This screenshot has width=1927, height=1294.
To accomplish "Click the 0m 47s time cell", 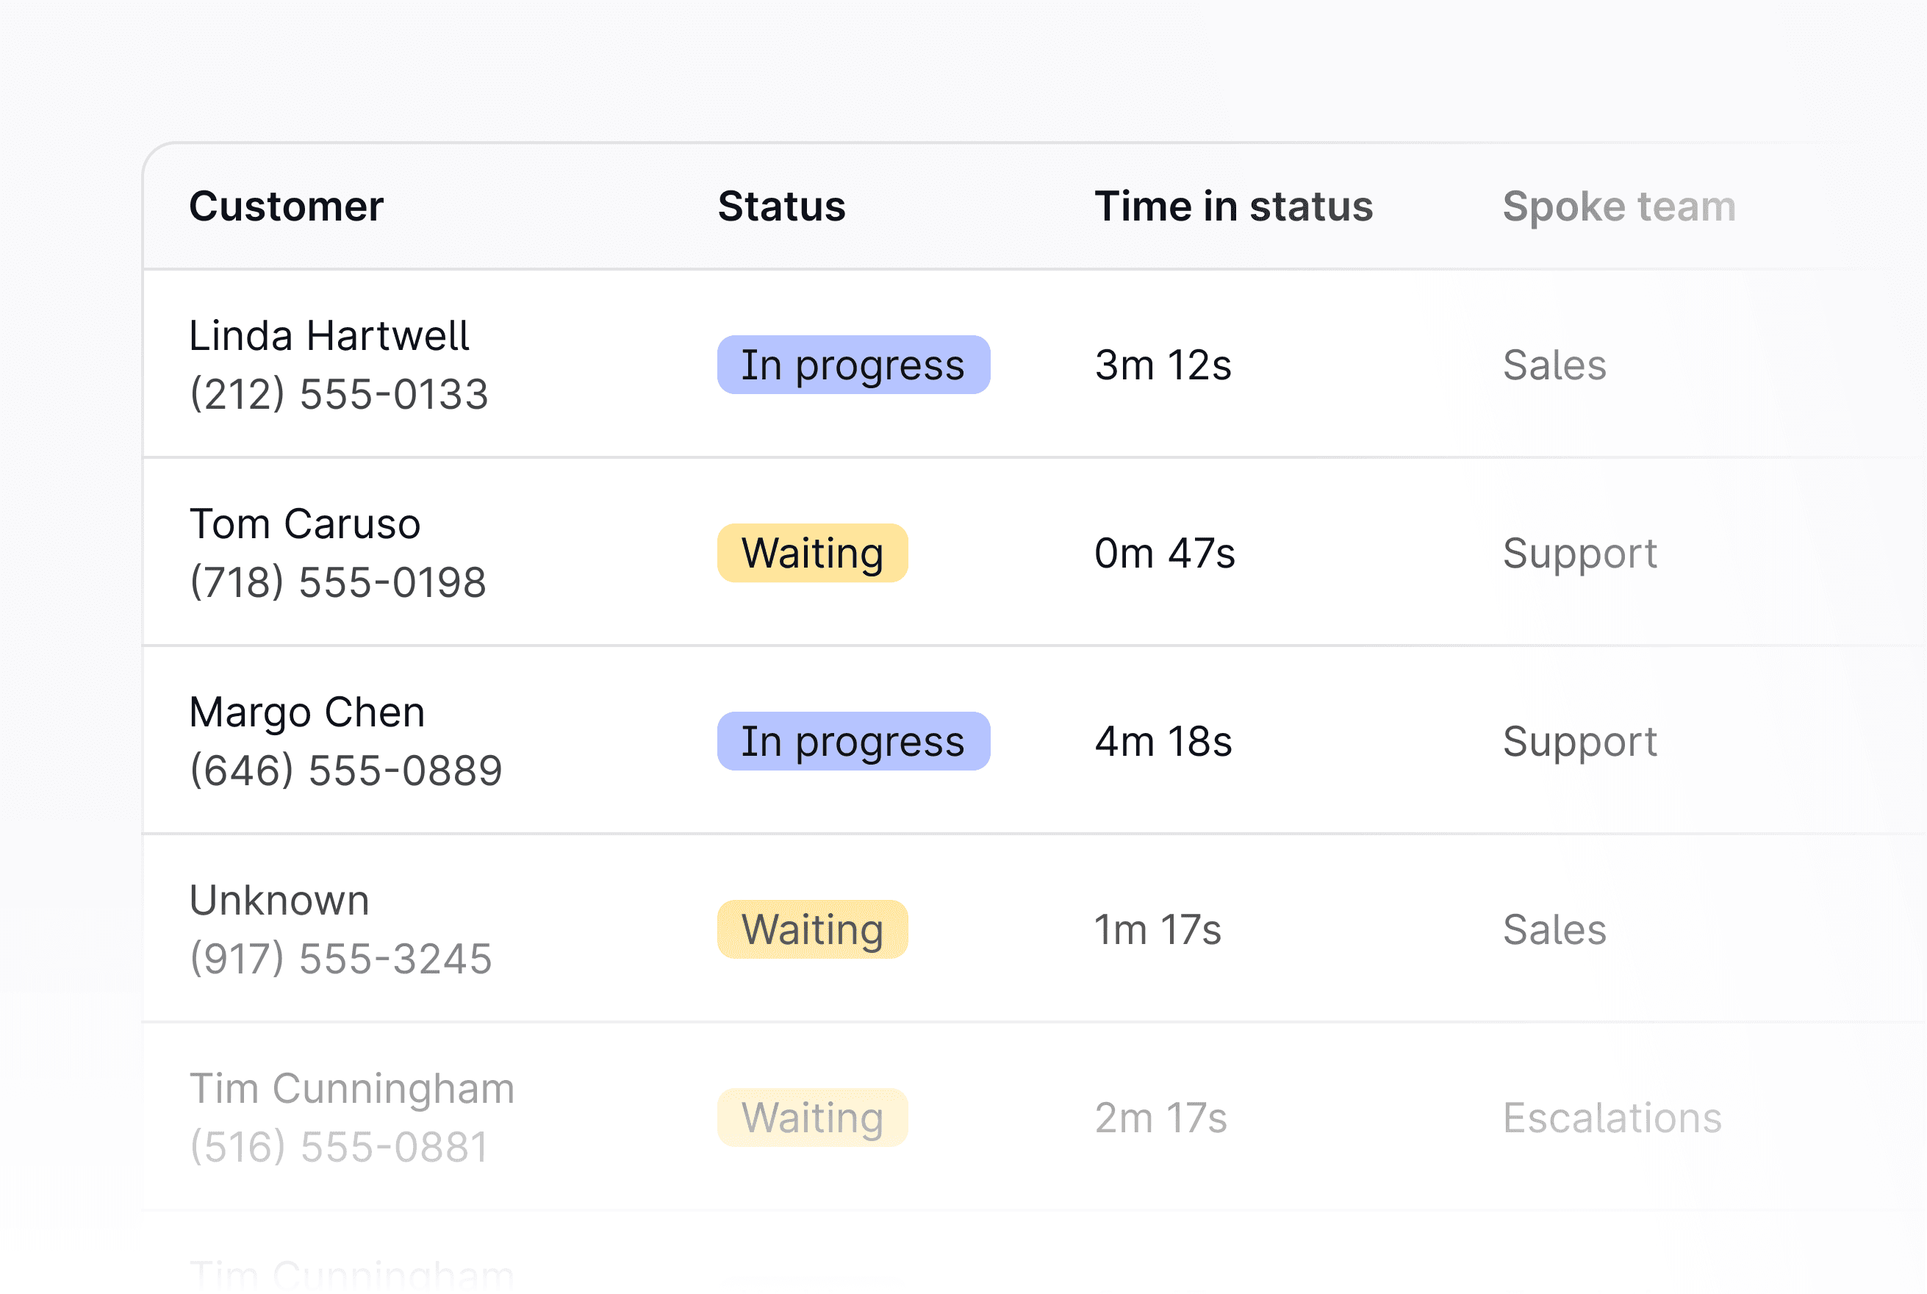I will point(1164,553).
